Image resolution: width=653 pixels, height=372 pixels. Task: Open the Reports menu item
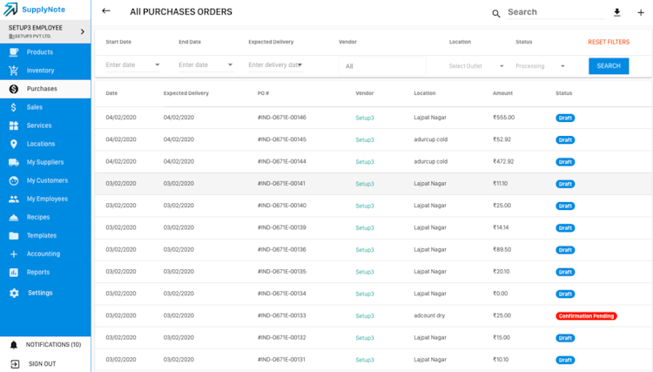tap(38, 272)
